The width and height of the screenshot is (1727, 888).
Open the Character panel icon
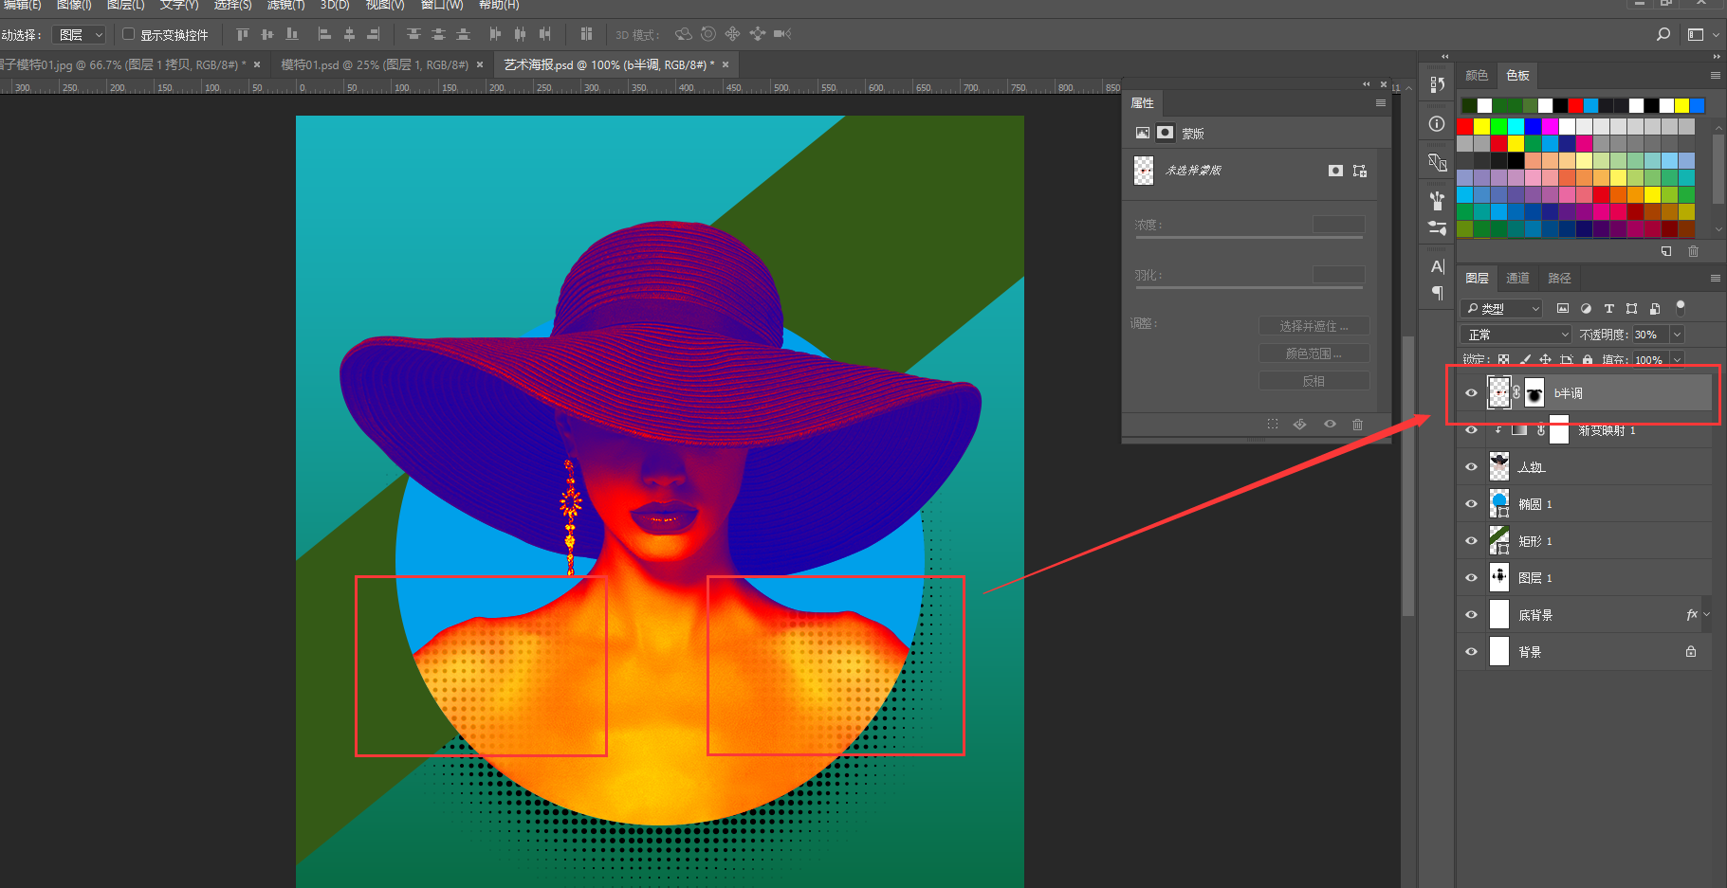(x=1437, y=267)
